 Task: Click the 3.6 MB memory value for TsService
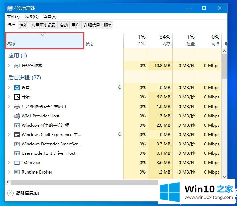[163, 163]
